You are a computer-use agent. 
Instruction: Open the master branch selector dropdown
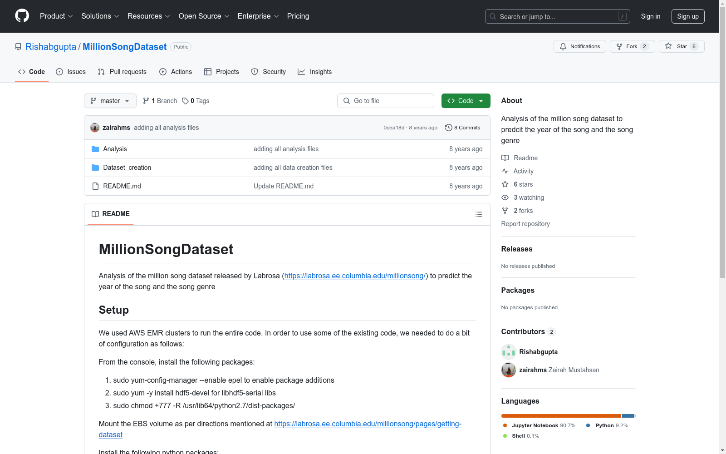pyautogui.click(x=110, y=101)
